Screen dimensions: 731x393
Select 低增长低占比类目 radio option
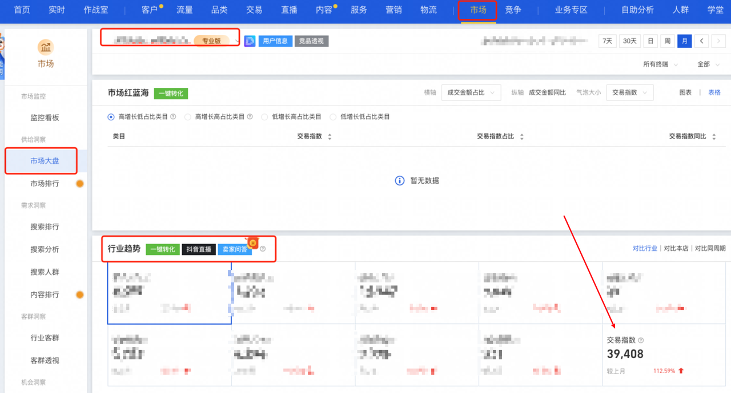coord(333,117)
